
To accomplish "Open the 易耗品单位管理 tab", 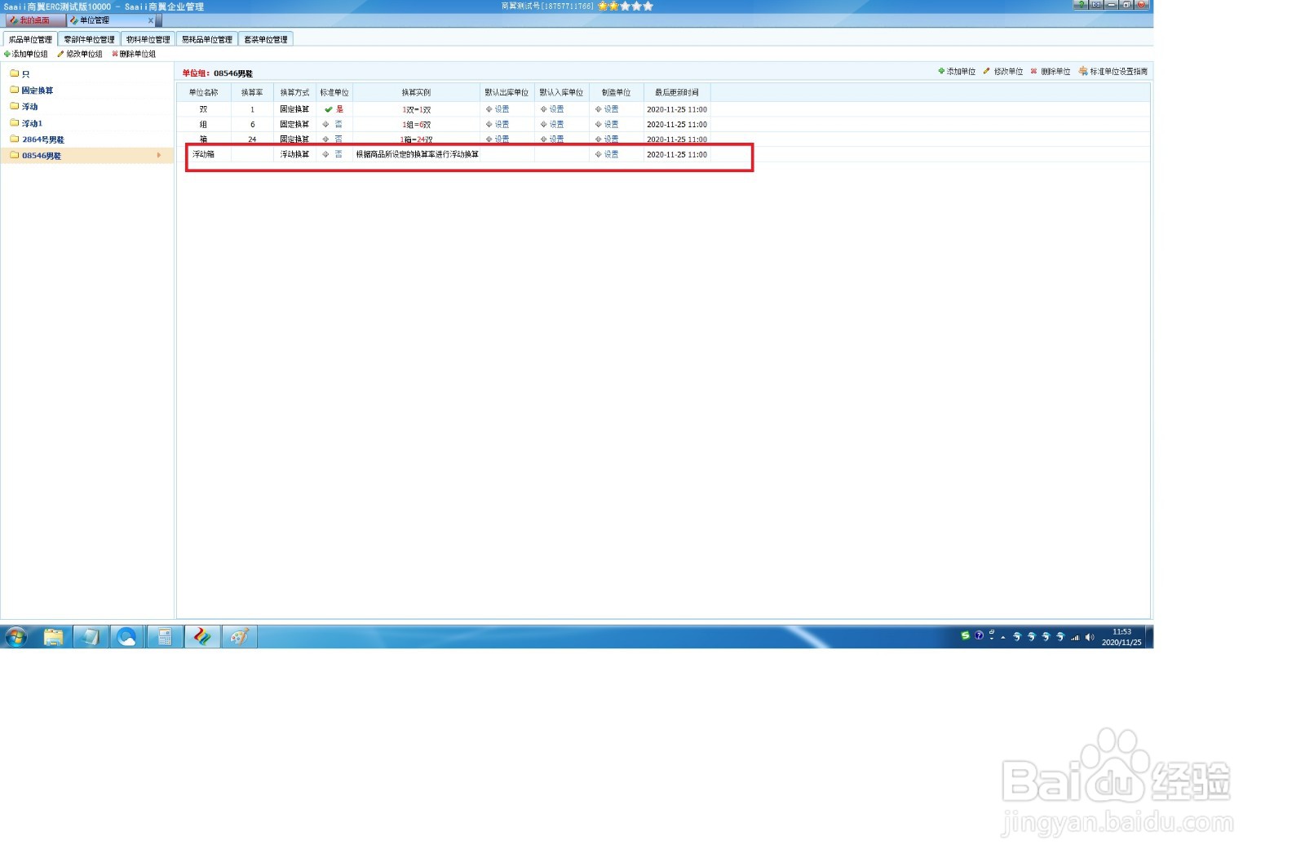I will pos(206,39).
